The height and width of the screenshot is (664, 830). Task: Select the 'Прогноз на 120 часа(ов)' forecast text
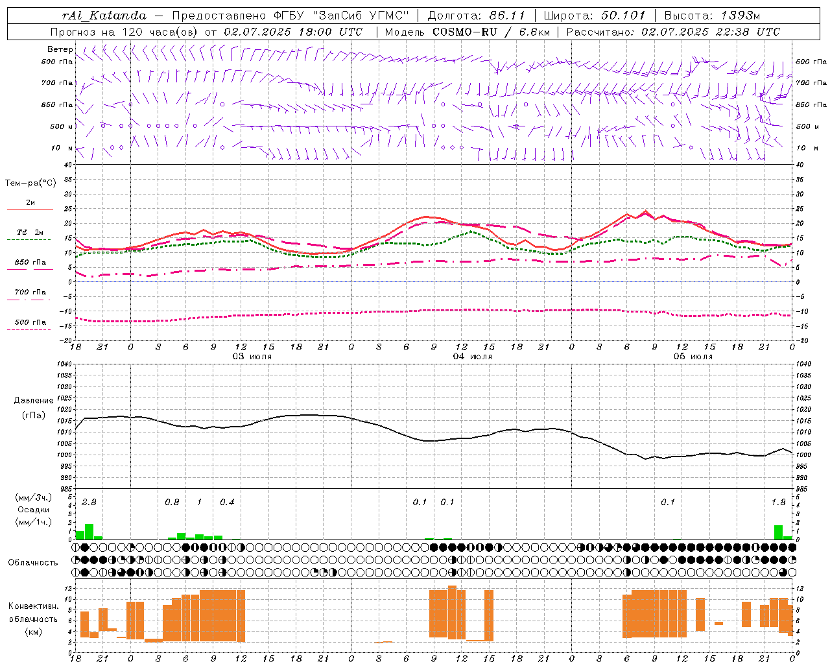pyautogui.click(x=124, y=32)
